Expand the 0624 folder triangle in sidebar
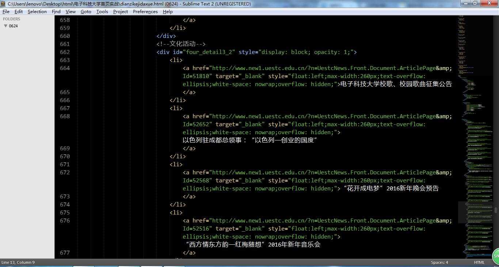Viewport: 499px width, 267px height. point(5,26)
